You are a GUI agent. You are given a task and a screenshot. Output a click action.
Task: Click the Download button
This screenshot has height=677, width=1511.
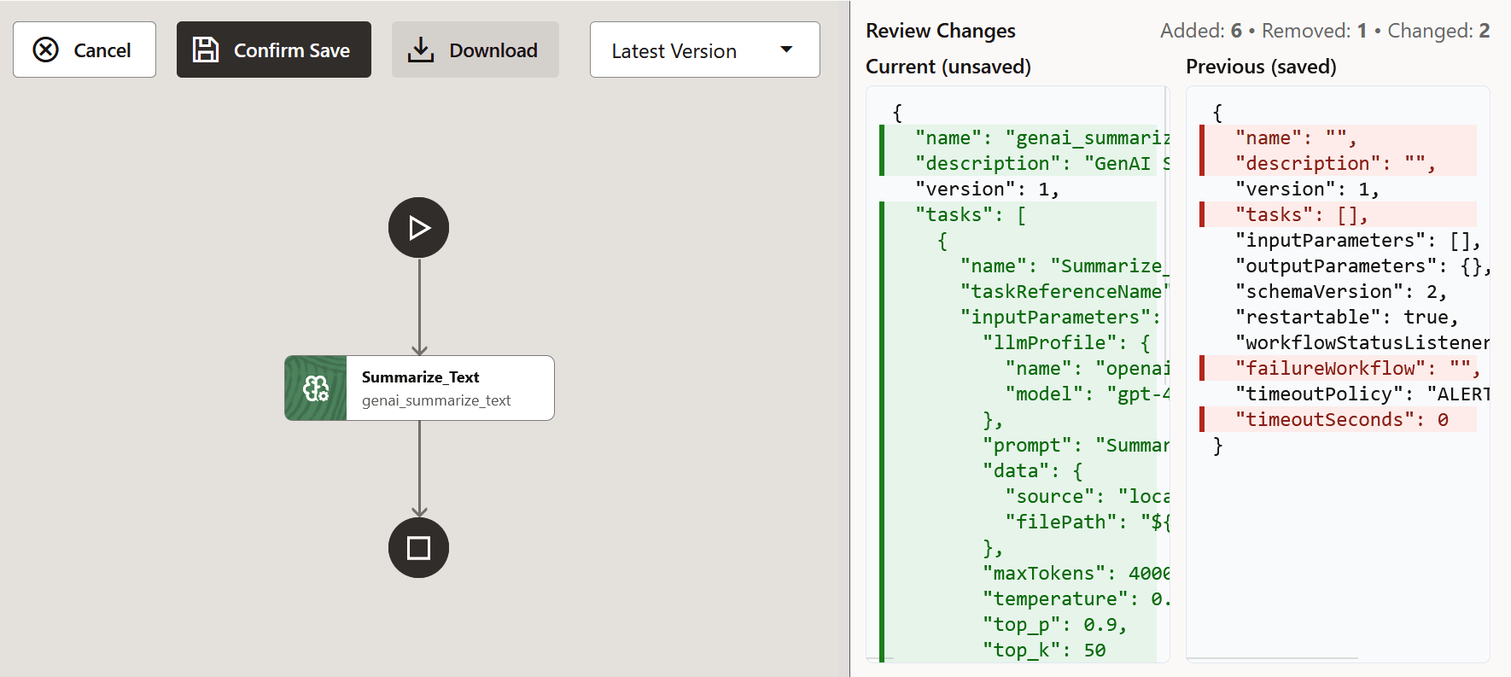475,50
